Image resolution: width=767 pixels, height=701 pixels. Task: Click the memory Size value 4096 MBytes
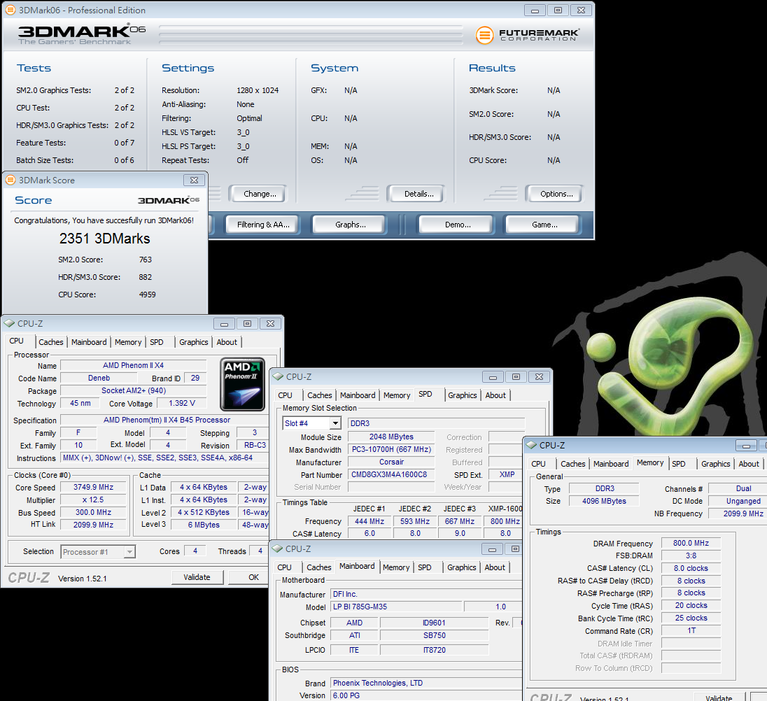(604, 501)
